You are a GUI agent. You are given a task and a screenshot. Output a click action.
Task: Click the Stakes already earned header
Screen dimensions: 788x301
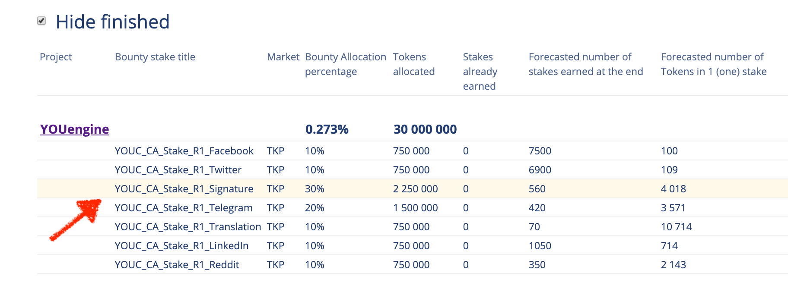[480, 72]
